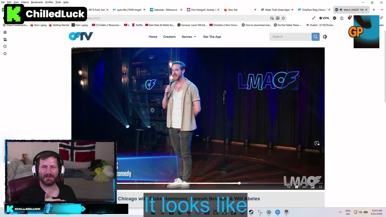Viewport: 386px width, 217px height.
Task: Open Battle.net from the taskbar
Action: pyautogui.click(x=277, y=212)
